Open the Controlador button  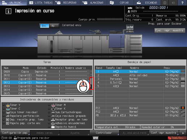(105, 133)
